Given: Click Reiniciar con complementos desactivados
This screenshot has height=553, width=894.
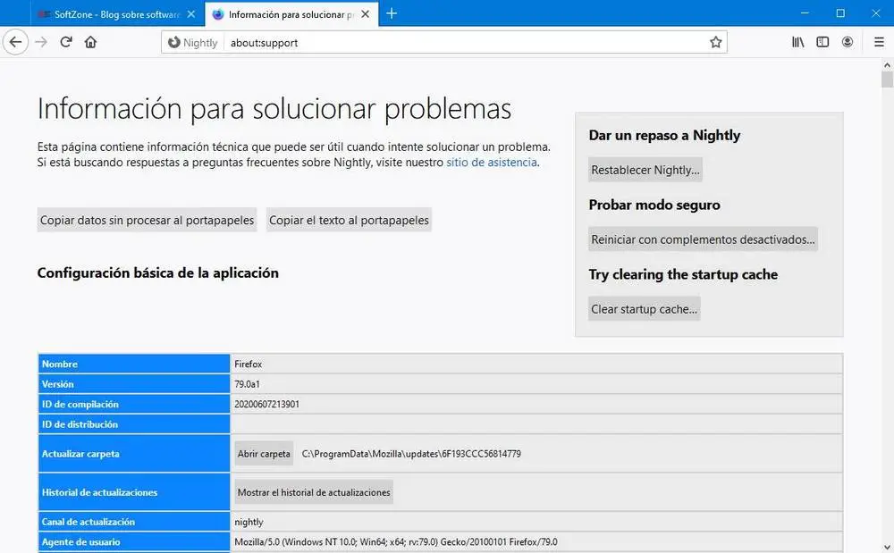Looking at the screenshot, I should (703, 239).
